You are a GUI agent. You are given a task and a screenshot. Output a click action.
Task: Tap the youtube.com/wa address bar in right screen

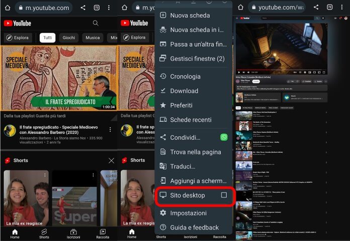pyautogui.click(x=277, y=8)
